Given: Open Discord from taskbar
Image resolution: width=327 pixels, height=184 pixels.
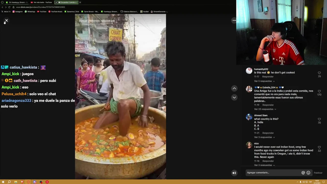Looking at the screenshot, I should point(34,182).
